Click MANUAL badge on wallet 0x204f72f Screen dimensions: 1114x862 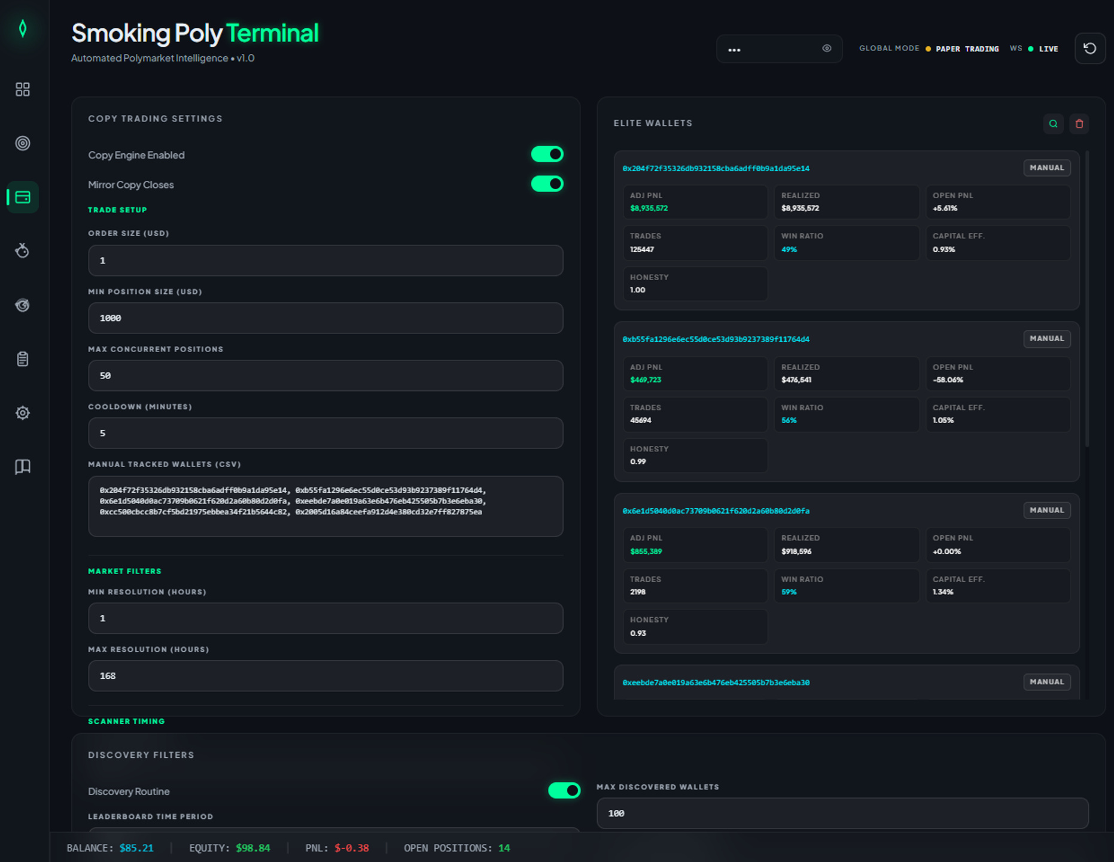pos(1046,168)
